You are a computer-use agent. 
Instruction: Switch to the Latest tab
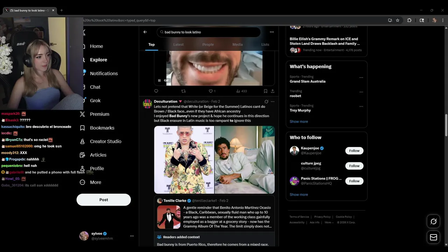point(178,44)
